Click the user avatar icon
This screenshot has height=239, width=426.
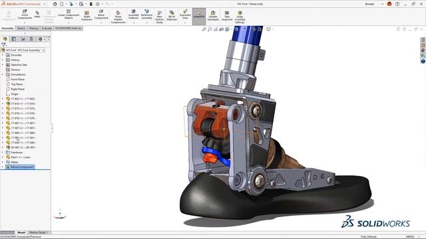tap(389, 4)
